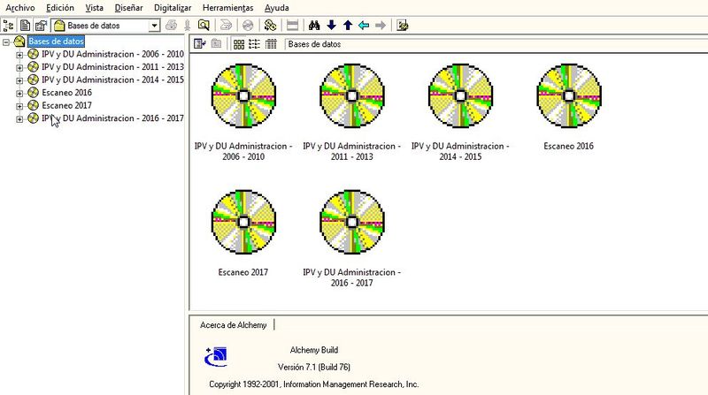
Task: Open the Bases de datos combo box
Action: point(105,26)
